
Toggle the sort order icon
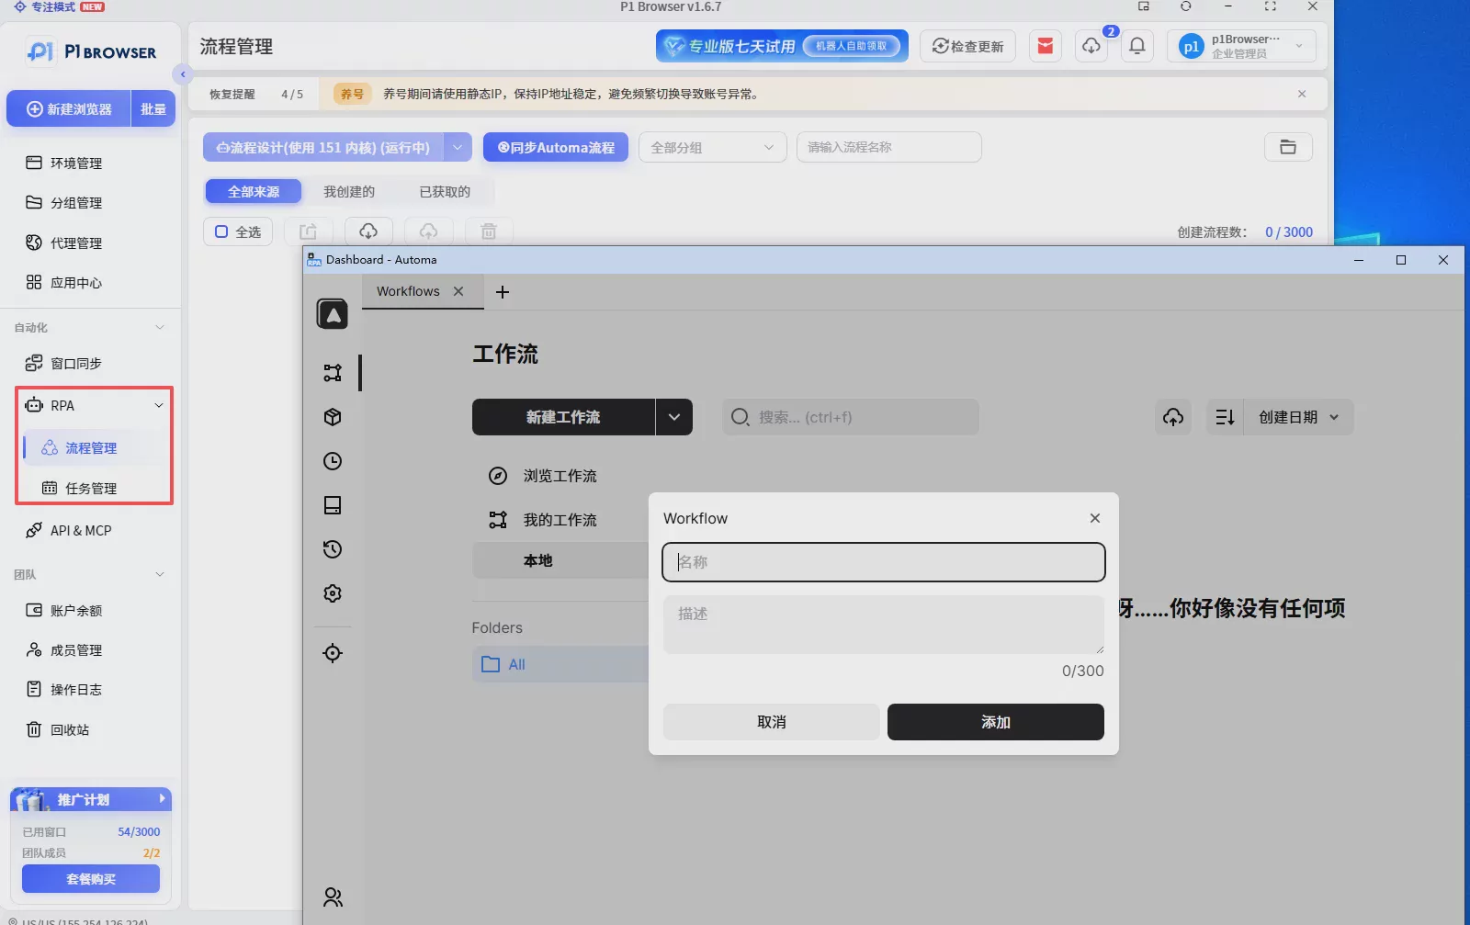coord(1225,417)
